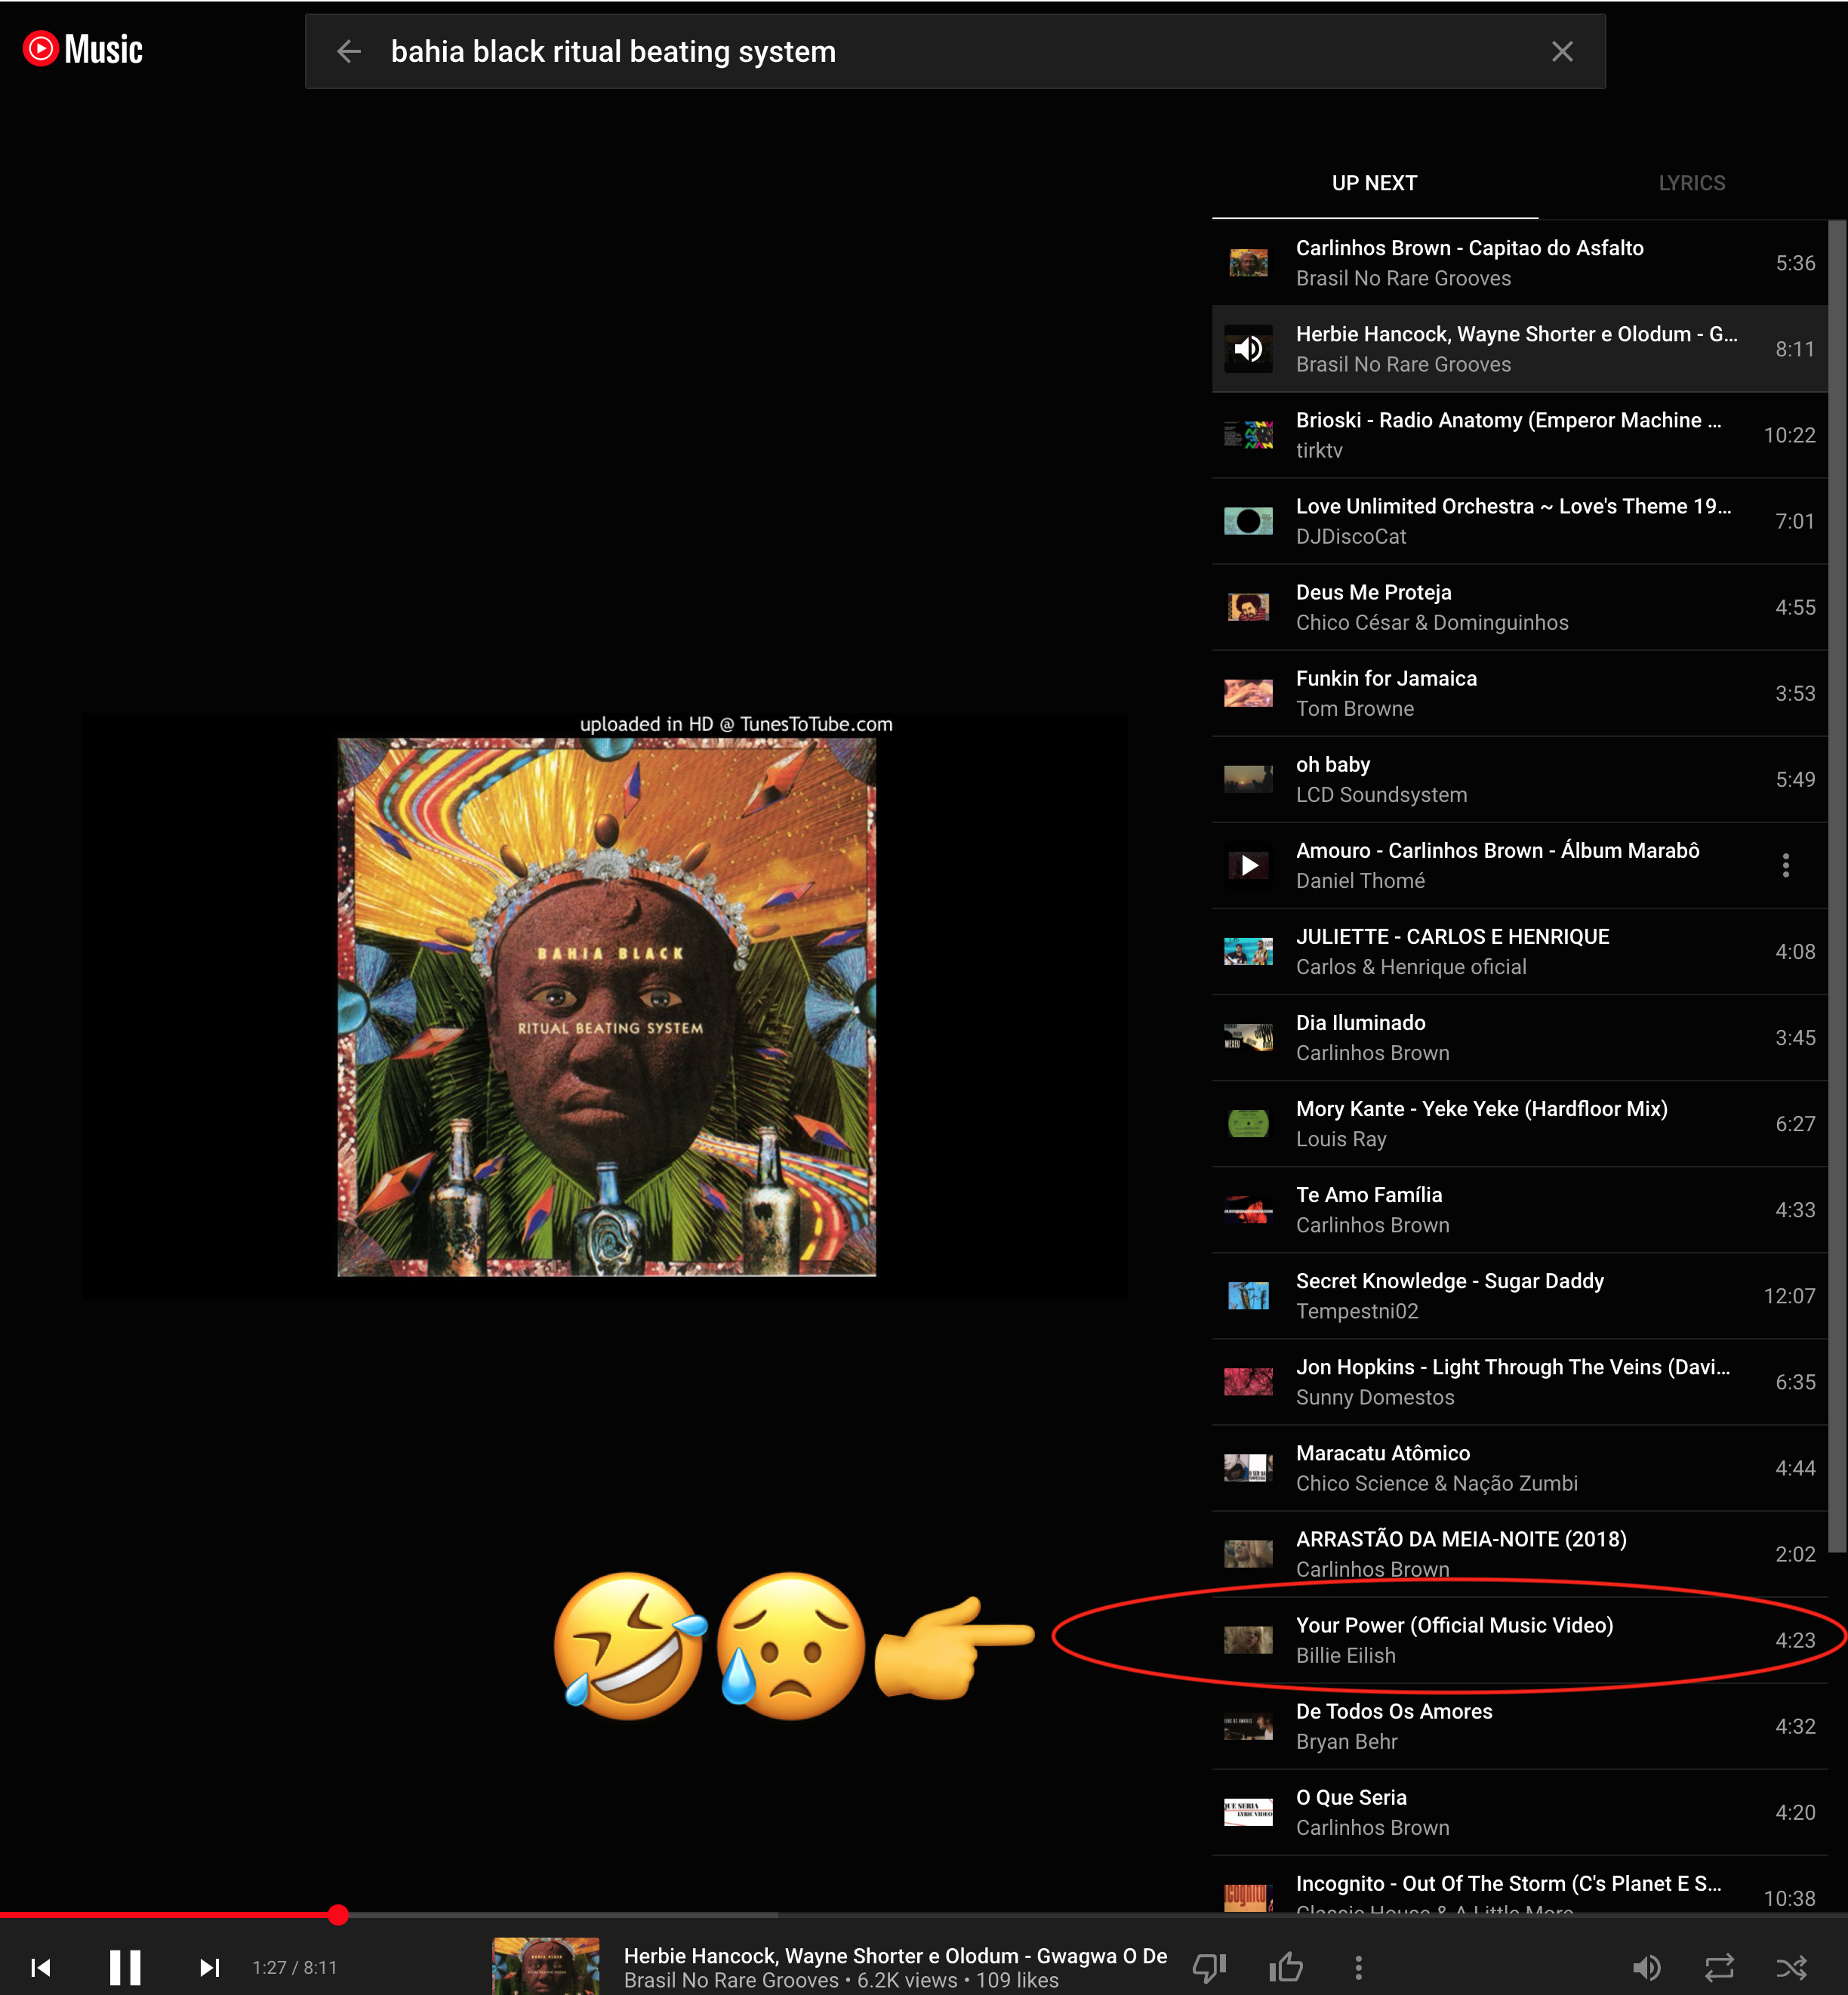
Task: Click Brioski track thumbnail
Action: (x=1248, y=435)
